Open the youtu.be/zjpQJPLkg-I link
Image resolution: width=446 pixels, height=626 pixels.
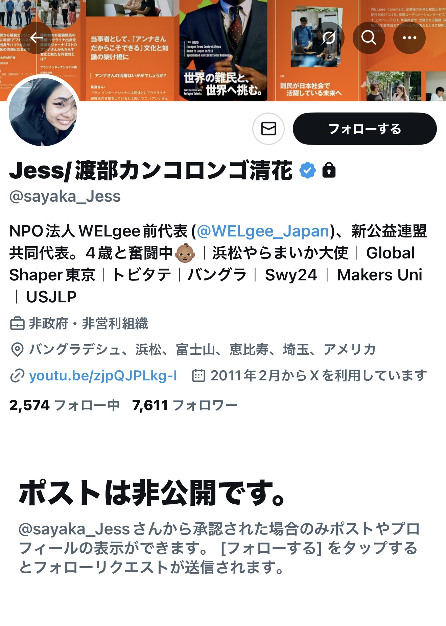coord(103,376)
